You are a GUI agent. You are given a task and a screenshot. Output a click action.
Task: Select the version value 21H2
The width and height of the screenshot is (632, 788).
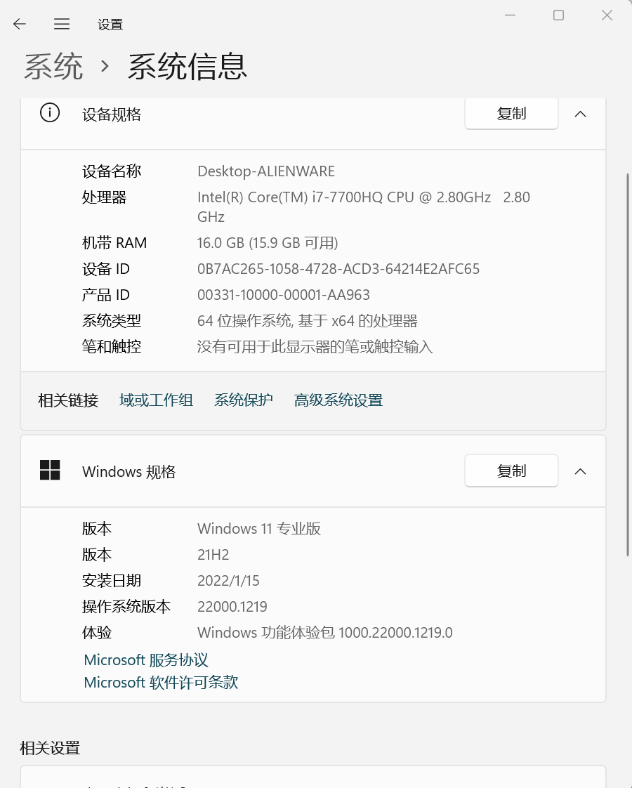213,555
